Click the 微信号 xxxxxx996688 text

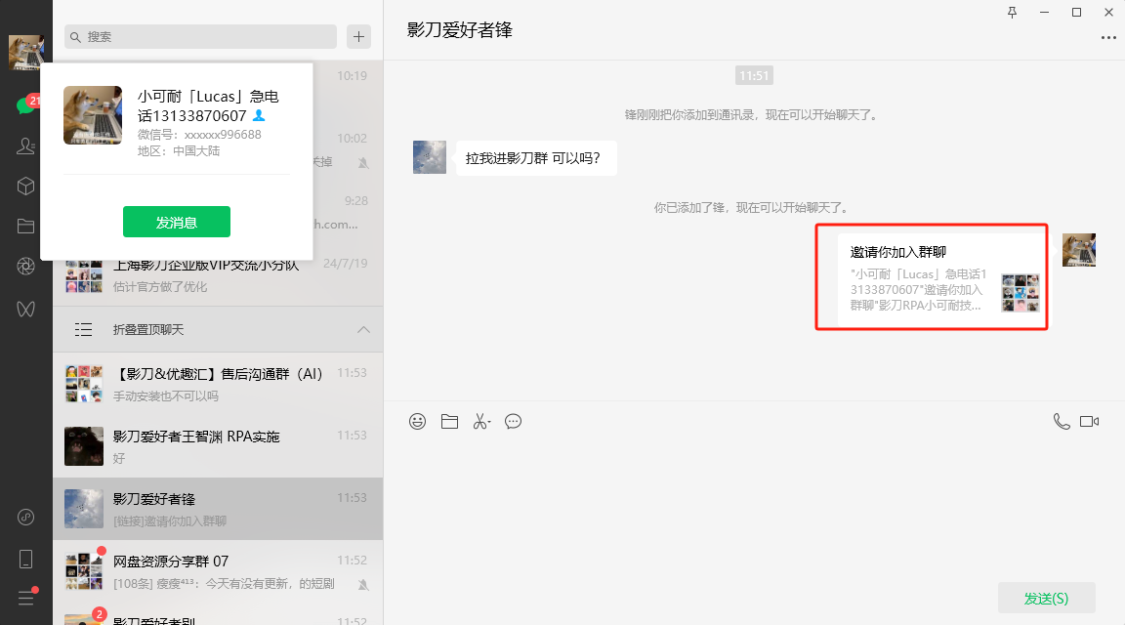coord(199,134)
